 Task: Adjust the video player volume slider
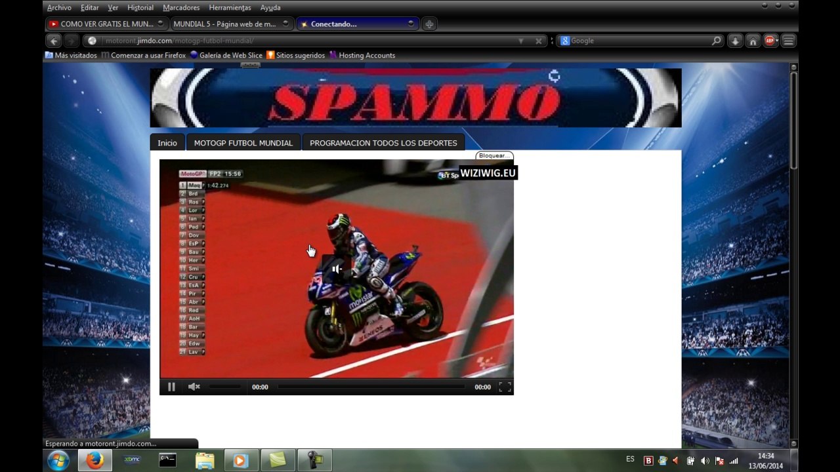pyautogui.click(x=224, y=387)
